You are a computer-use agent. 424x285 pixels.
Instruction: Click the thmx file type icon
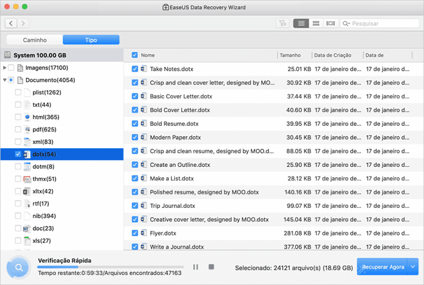(x=27, y=179)
